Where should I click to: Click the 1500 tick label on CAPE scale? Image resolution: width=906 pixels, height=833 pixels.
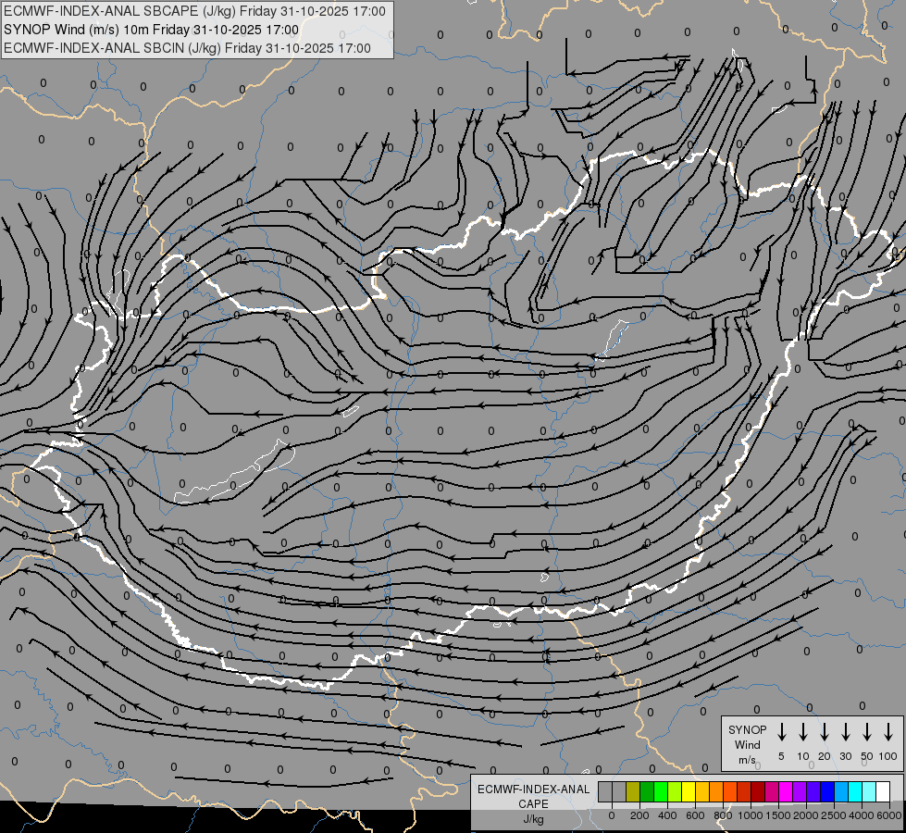[778, 815]
